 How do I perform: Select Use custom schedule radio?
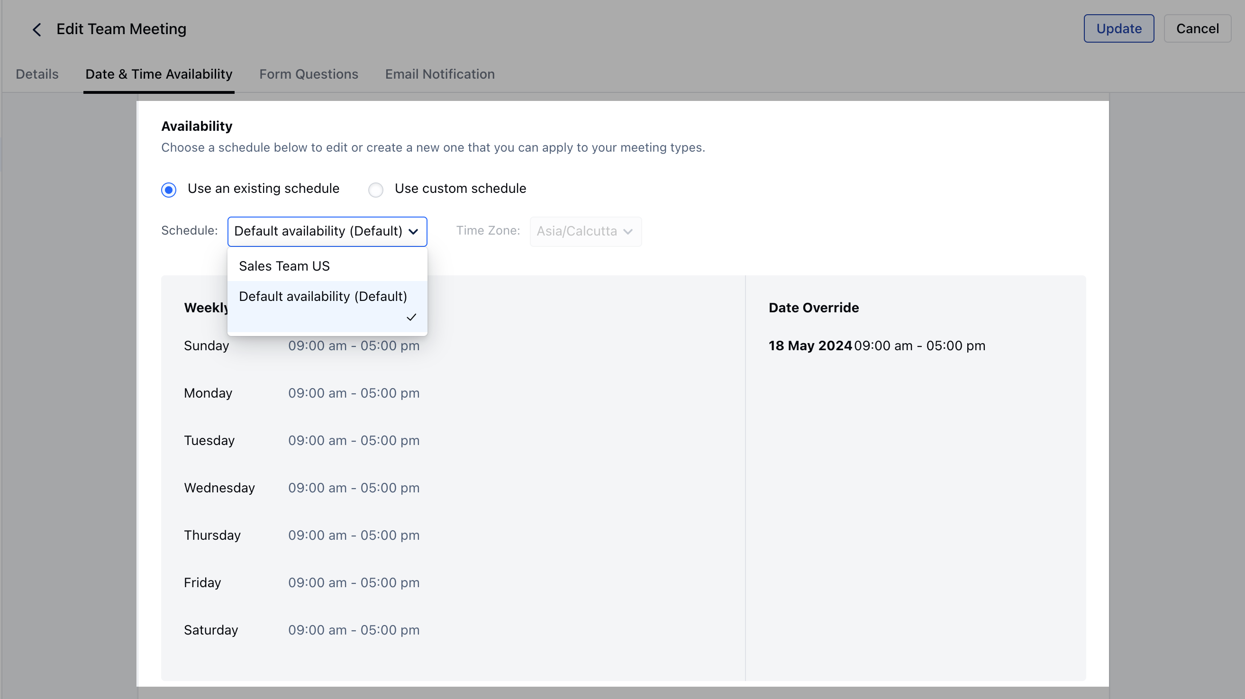[376, 190]
